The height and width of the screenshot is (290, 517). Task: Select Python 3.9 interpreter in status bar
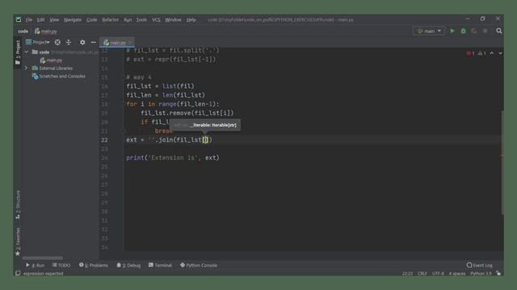coord(481,274)
